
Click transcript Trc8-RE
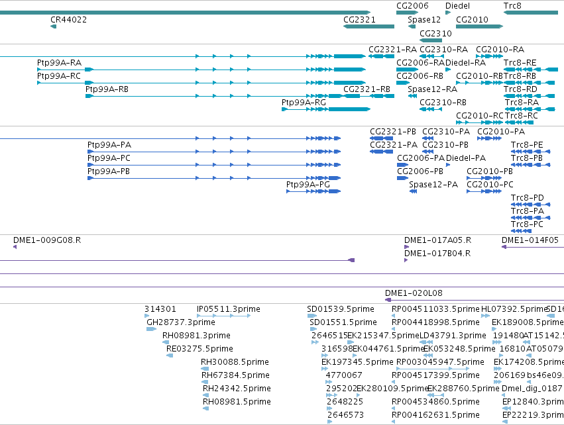pos(520,63)
